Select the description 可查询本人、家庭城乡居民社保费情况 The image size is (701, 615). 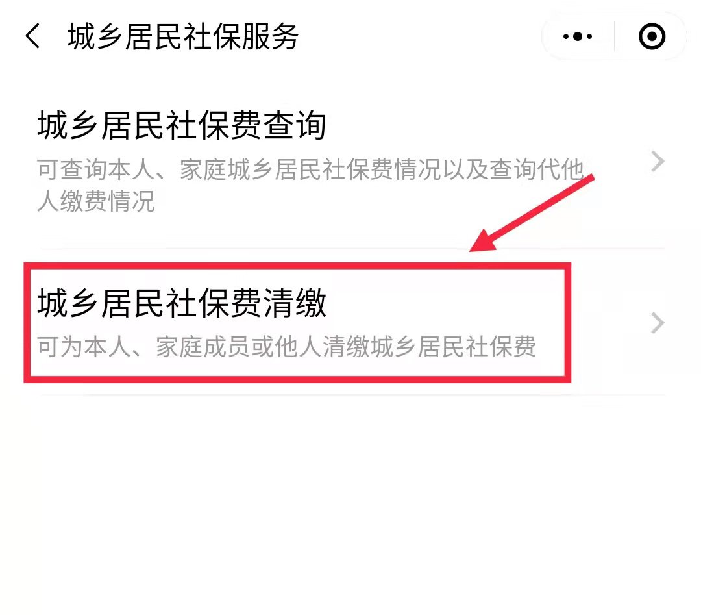(238, 169)
